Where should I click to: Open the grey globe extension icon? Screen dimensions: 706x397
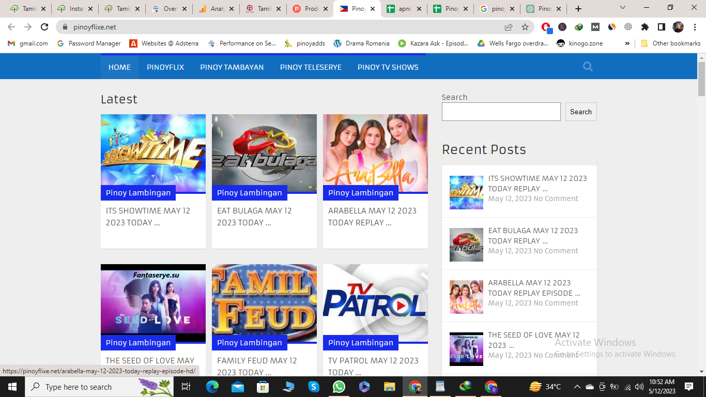[x=628, y=27]
